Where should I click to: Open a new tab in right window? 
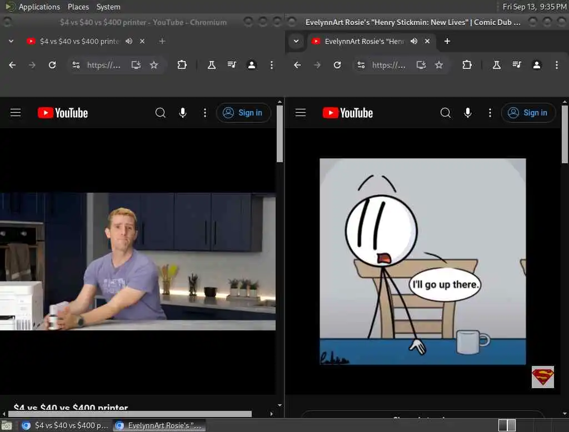(x=447, y=41)
